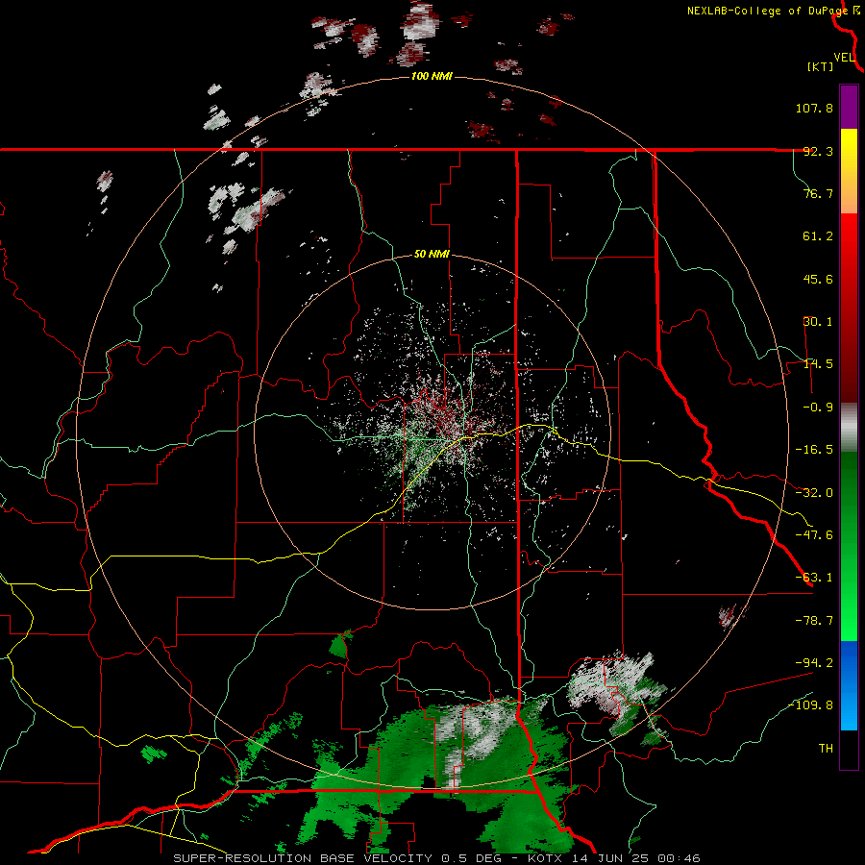Click the 45.6 velocity scale value
Image resolution: width=865 pixels, height=865 pixels.
point(818,279)
